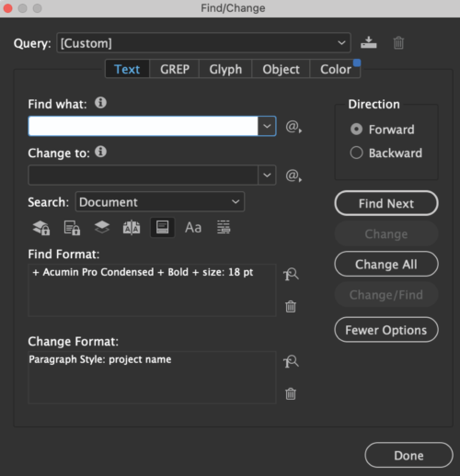The height and width of the screenshot is (476, 460).
Task: Click the Change Format paragraph style box
Action: click(x=152, y=378)
